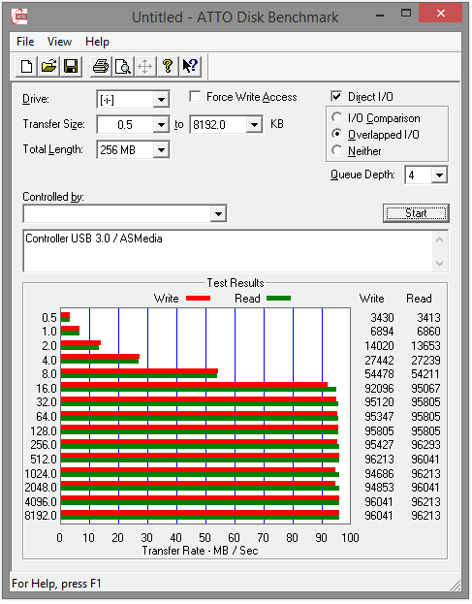This screenshot has height=604, width=472.
Task: Click read value 54211 in results
Action: tap(425, 374)
